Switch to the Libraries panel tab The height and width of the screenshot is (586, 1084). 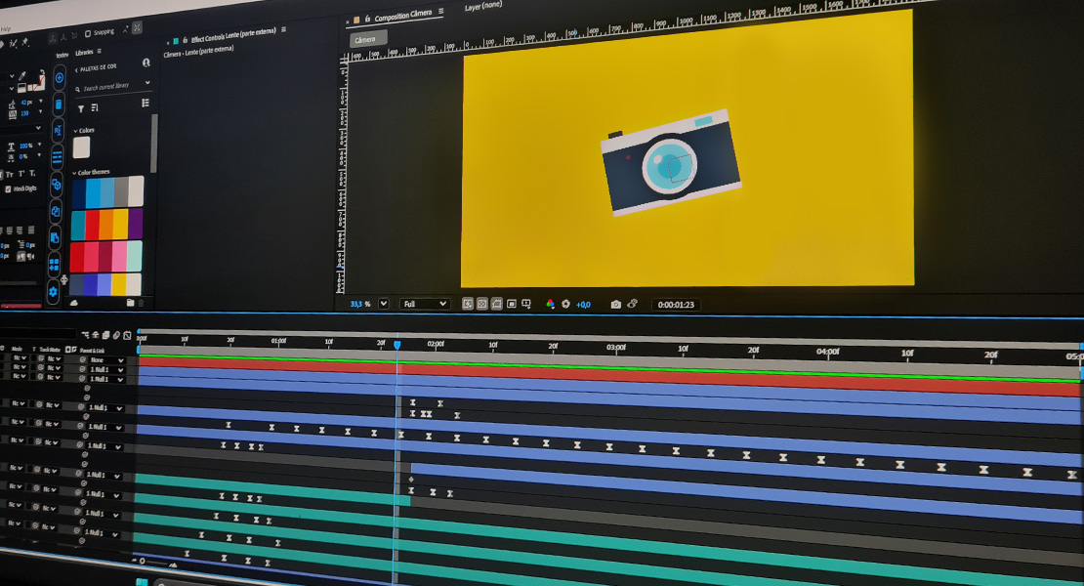click(84, 53)
